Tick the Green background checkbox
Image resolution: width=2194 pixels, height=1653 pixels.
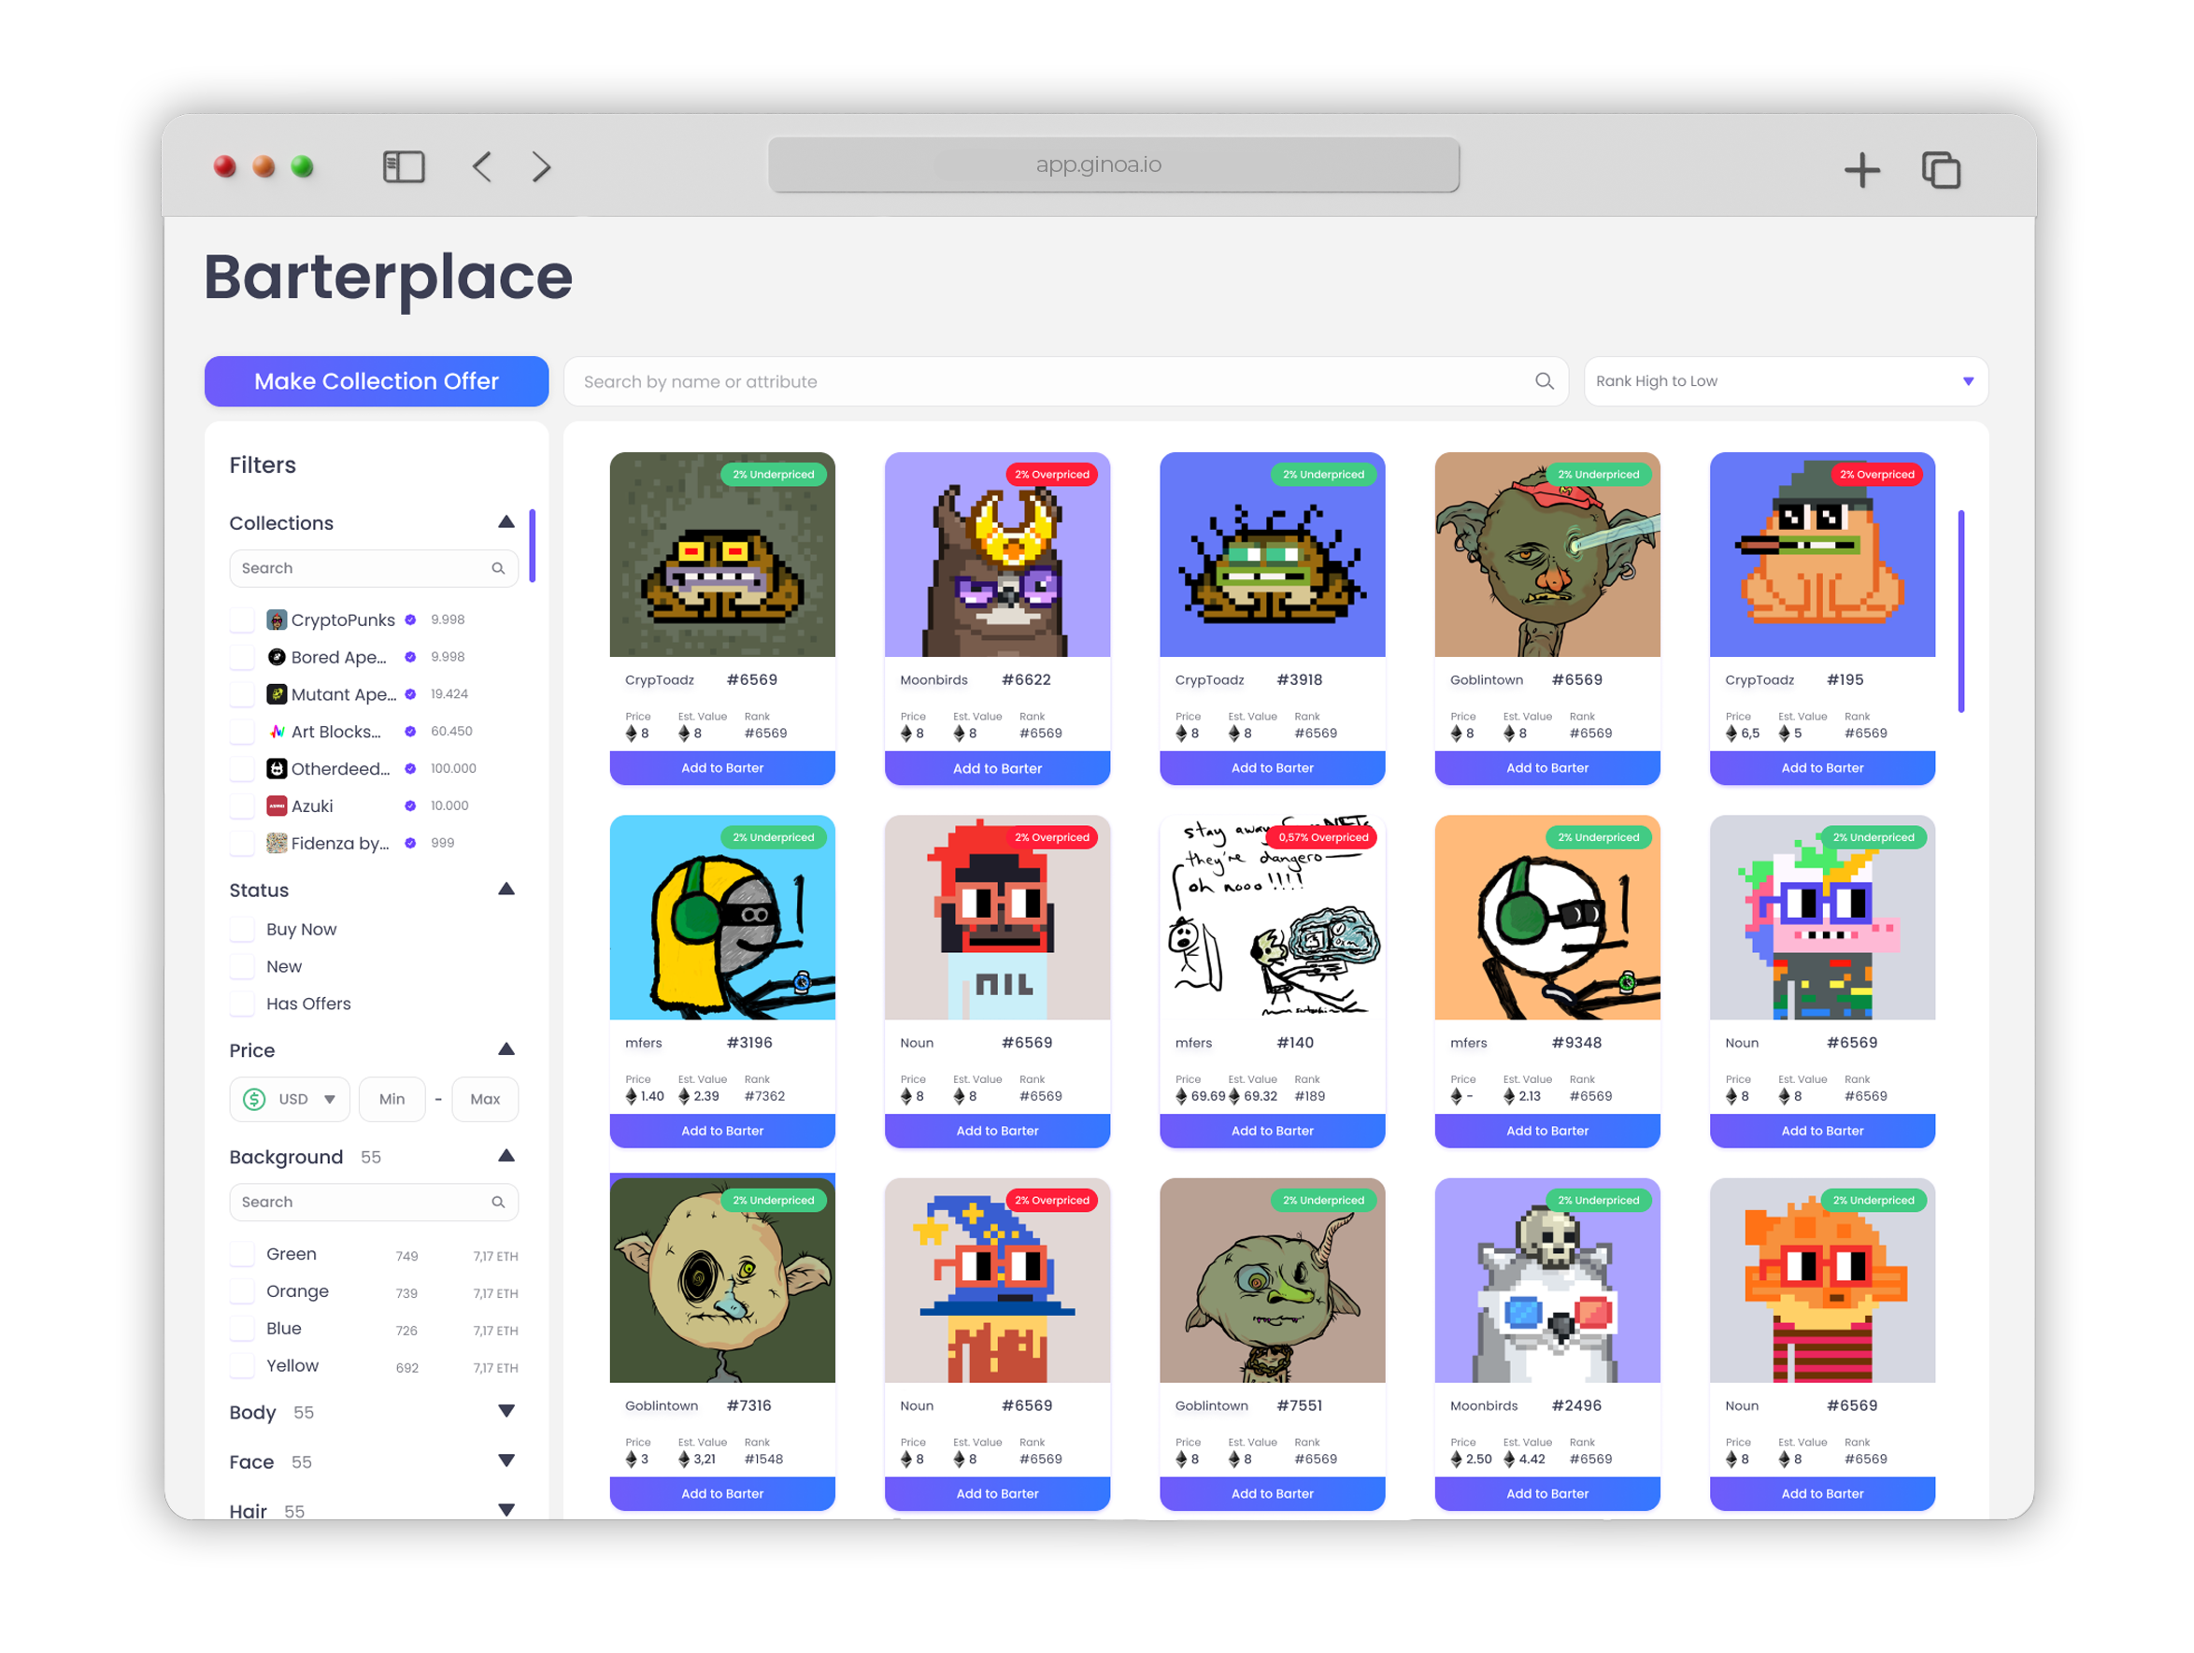point(242,1254)
